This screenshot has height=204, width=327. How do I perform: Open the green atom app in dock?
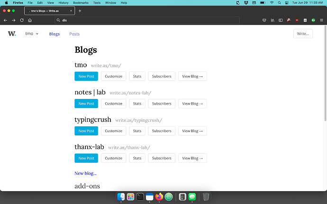click(x=169, y=197)
